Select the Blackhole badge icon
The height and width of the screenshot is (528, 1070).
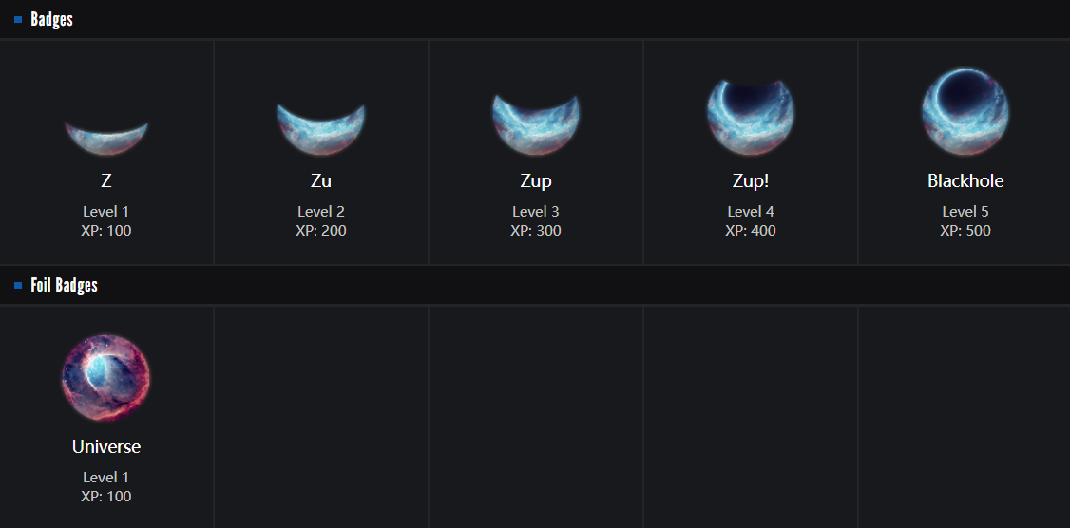(965, 112)
